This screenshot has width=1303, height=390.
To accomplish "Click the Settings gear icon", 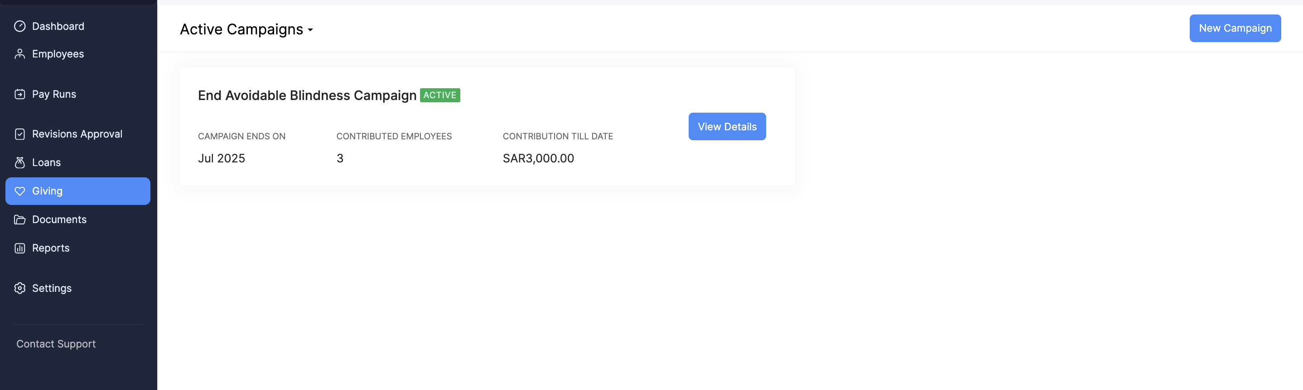I will 20,289.
